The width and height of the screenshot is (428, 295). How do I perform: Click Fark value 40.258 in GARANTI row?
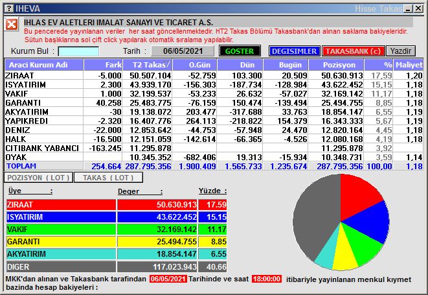coord(109,103)
